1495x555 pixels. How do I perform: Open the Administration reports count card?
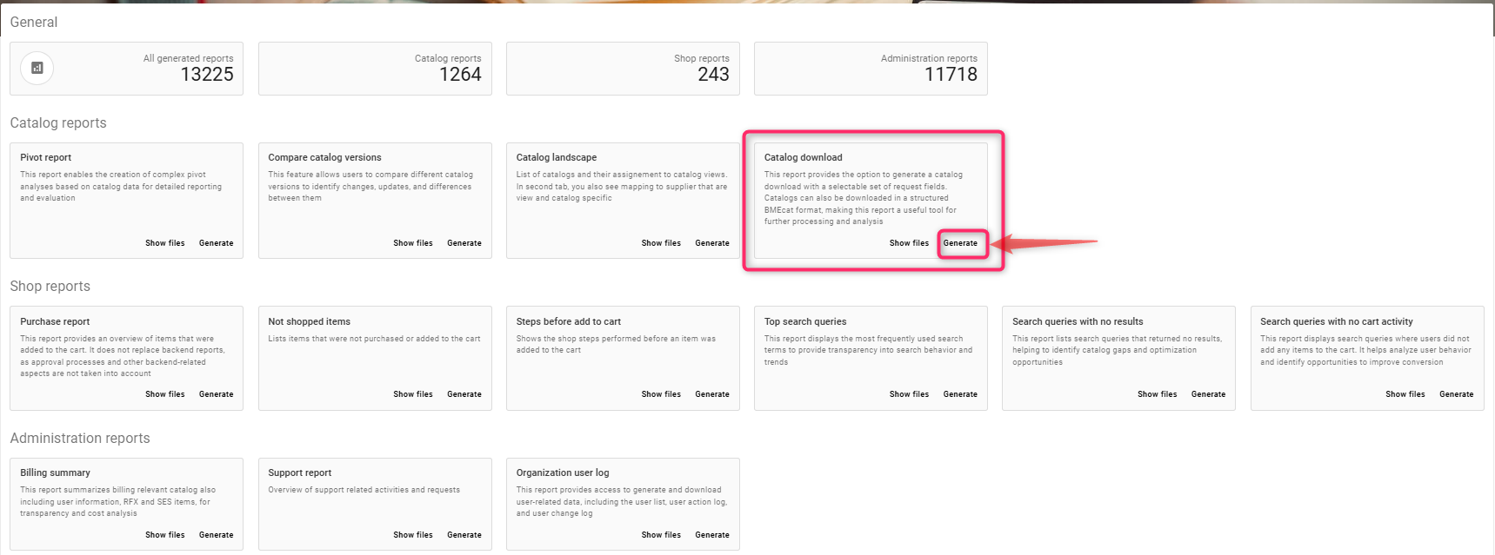click(x=871, y=69)
